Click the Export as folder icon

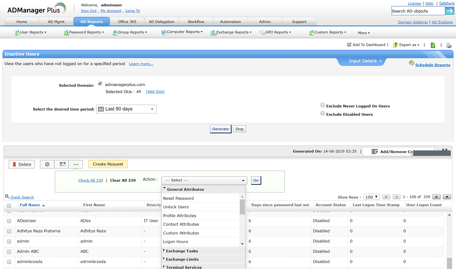(x=395, y=45)
